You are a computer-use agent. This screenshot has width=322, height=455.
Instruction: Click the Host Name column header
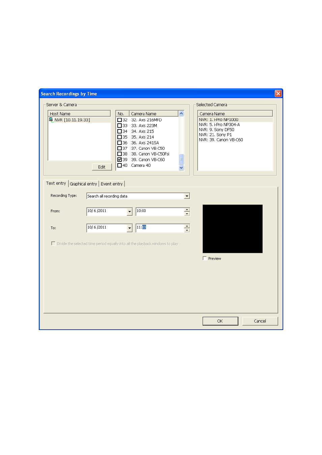coord(79,114)
